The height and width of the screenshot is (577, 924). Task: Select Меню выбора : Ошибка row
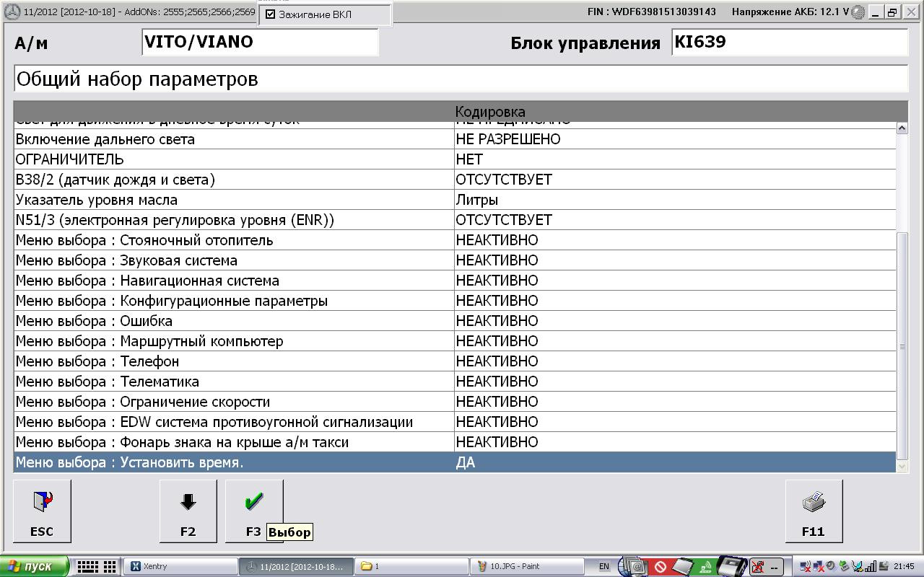455,321
